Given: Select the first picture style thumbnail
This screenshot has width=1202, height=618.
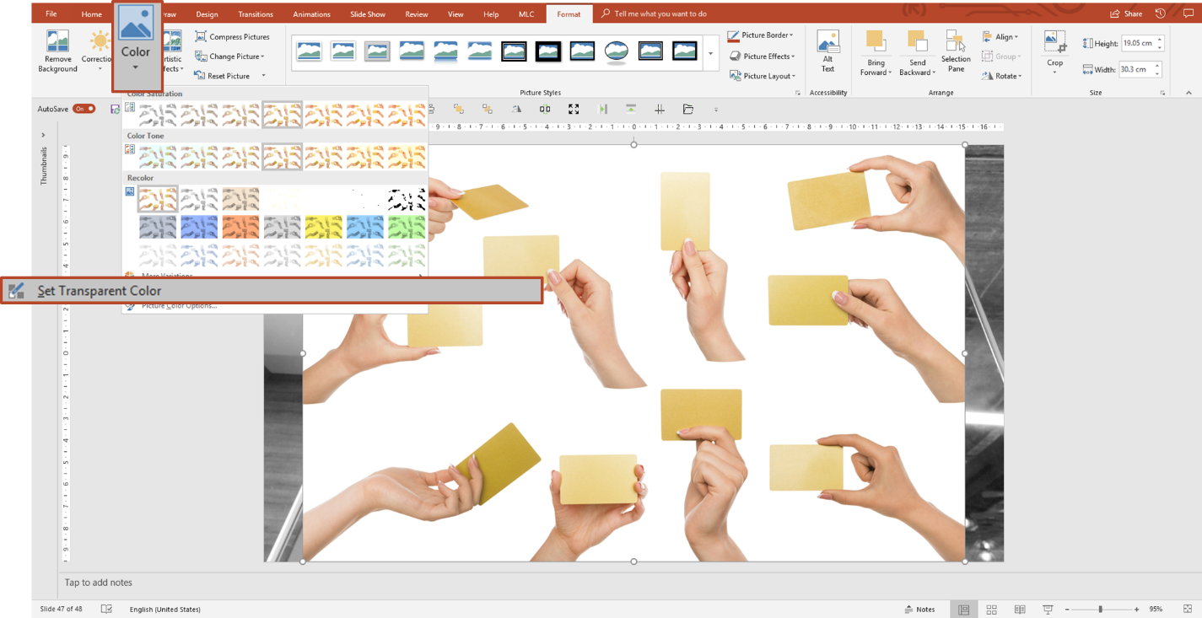Looking at the screenshot, I should point(309,51).
